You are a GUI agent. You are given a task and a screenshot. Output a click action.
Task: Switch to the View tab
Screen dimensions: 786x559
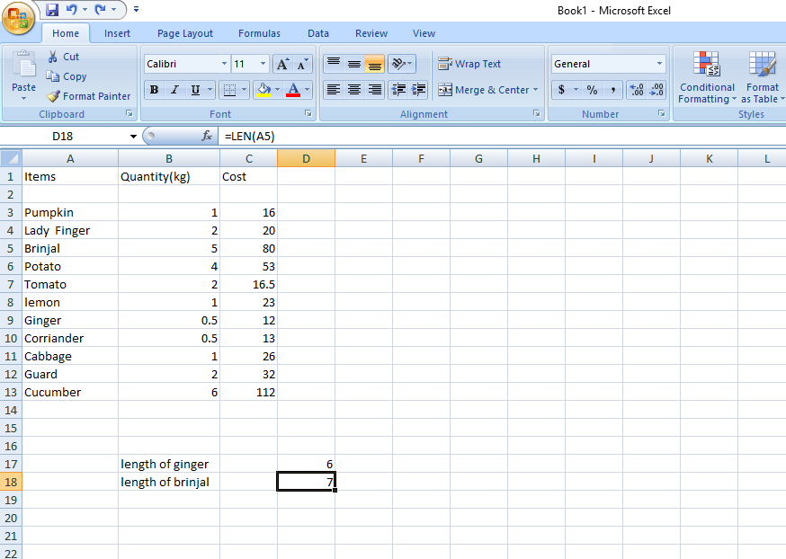click(x=424, y=33)
